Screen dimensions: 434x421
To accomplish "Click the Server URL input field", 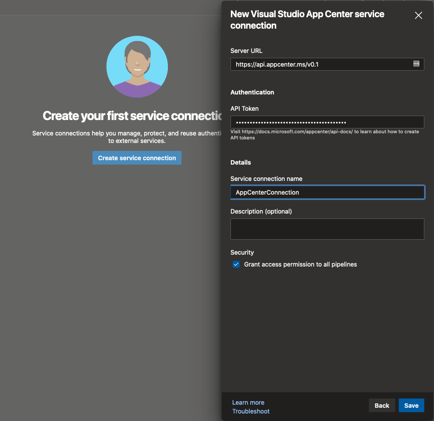I will 327,64.
